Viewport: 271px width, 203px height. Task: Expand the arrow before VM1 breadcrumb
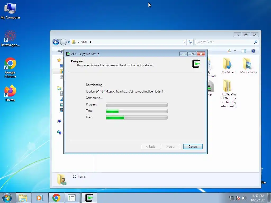[x=78, y=42]
